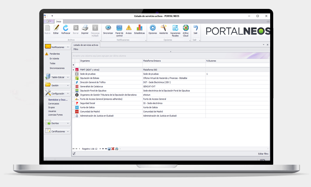This screenshot has width=311, height=187.
Task: Select the Listado de servicios activos tab
Action: (86, 45)
